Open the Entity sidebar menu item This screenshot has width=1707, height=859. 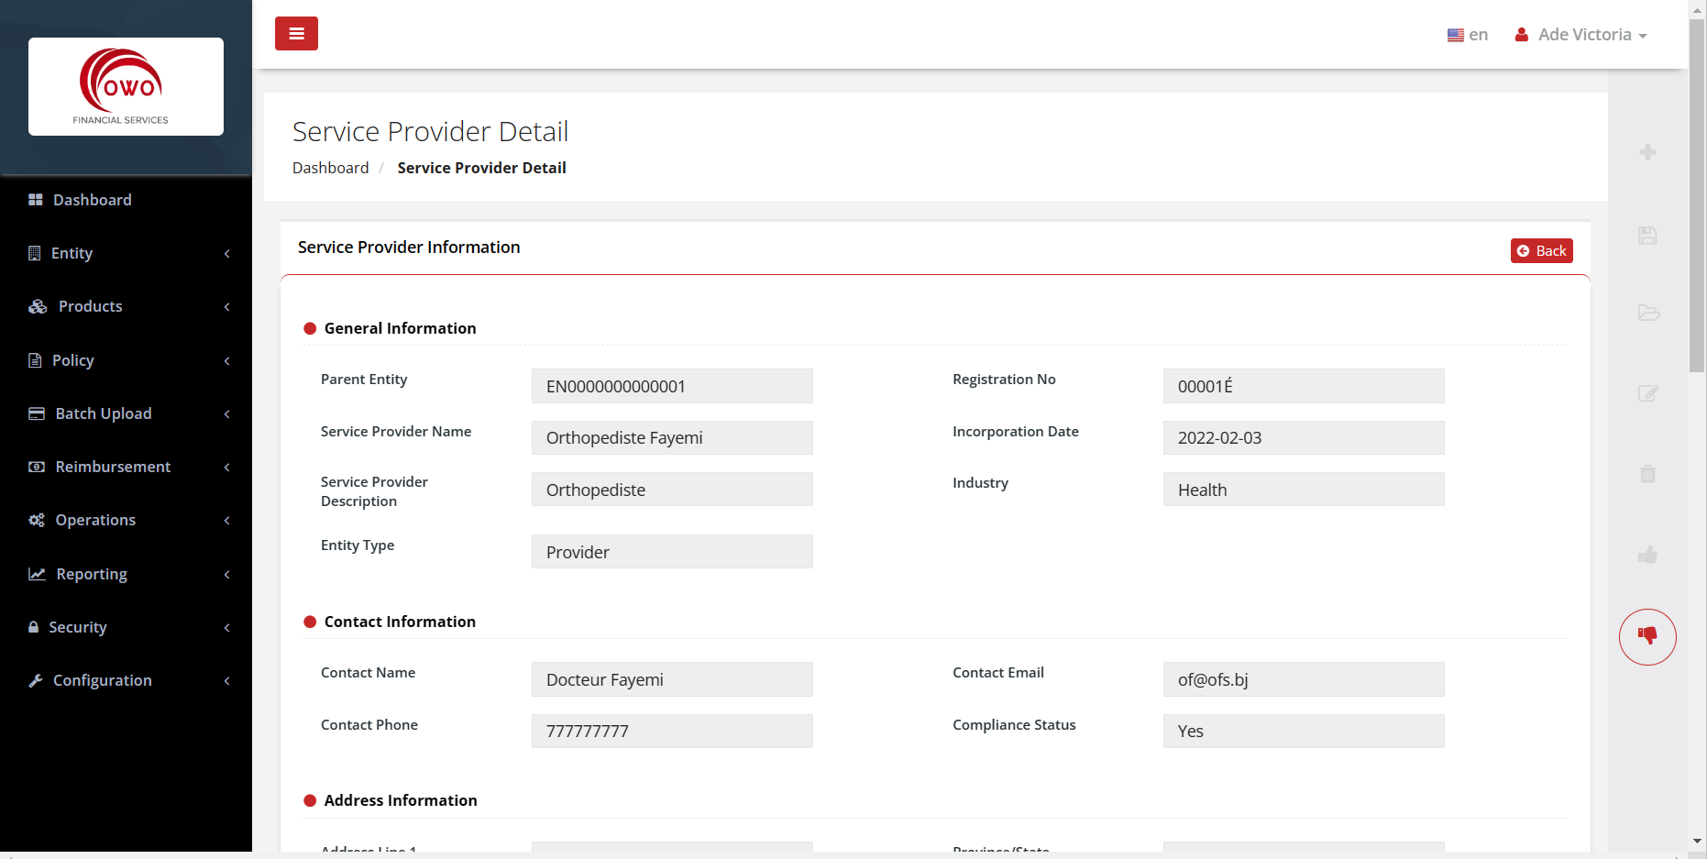pos(126,253)
